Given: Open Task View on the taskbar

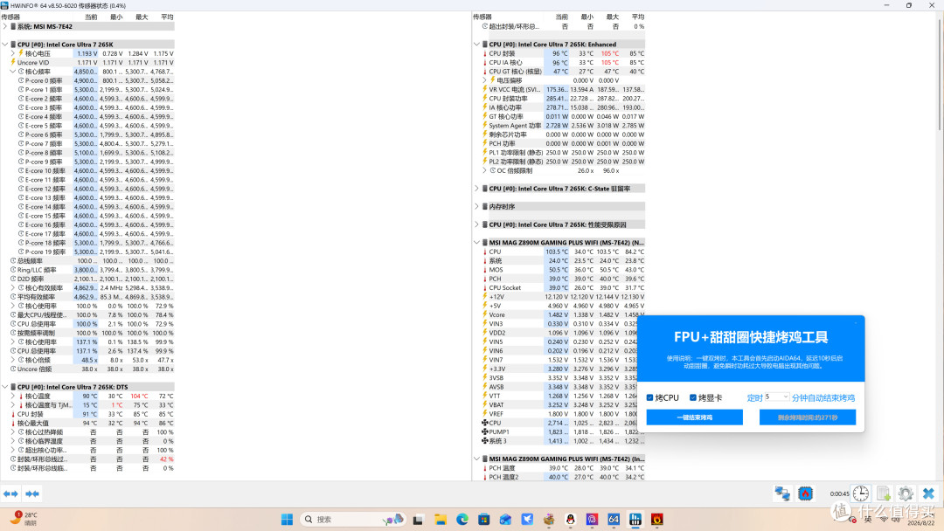Looking at the screenshot, I should tap(418, 519).
